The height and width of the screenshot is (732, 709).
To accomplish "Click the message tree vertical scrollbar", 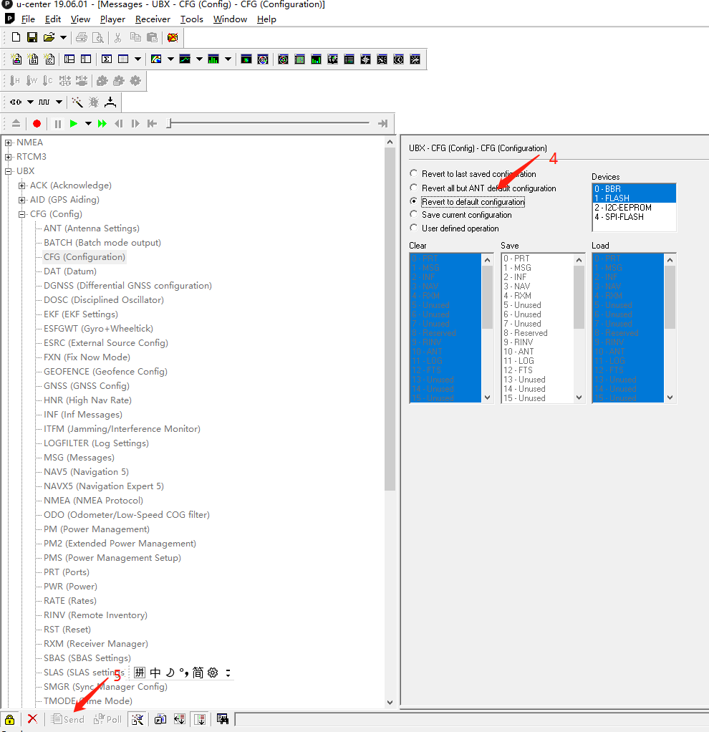I will 390,319.
